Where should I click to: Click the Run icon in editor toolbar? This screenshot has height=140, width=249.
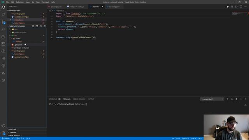(237, 7)
